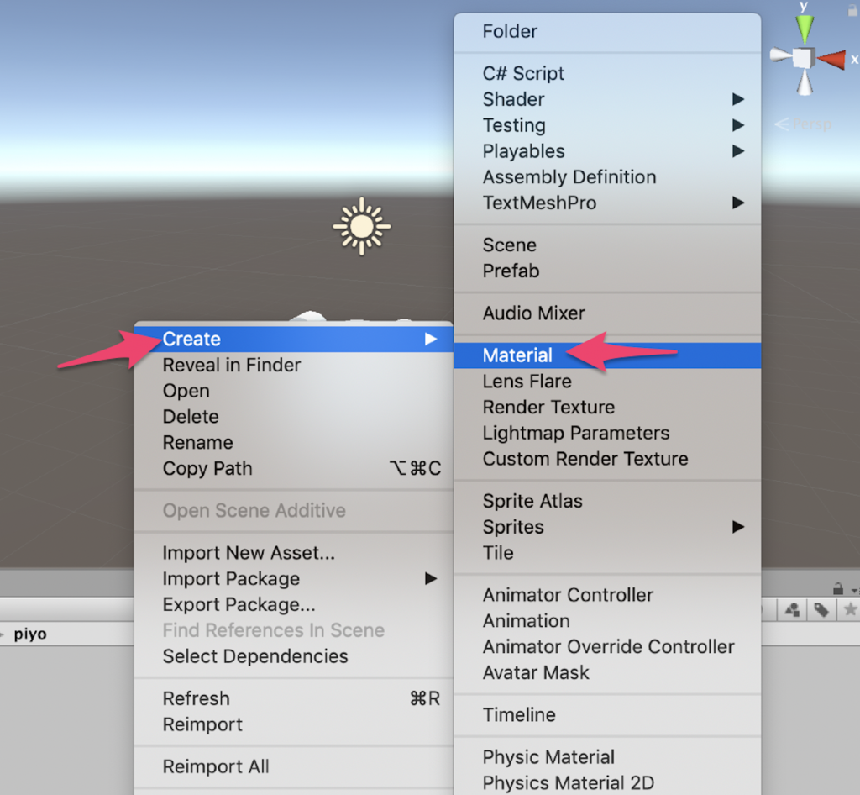The image size is (860, 795).
Task: Expand the Shader submenu arrow
Action: tap(738, 99)
